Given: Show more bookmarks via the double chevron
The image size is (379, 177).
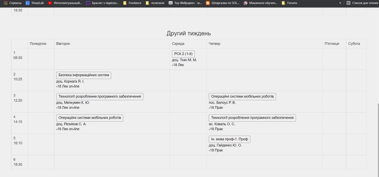Looking at the screenshot, I should [x=340, y=3].
